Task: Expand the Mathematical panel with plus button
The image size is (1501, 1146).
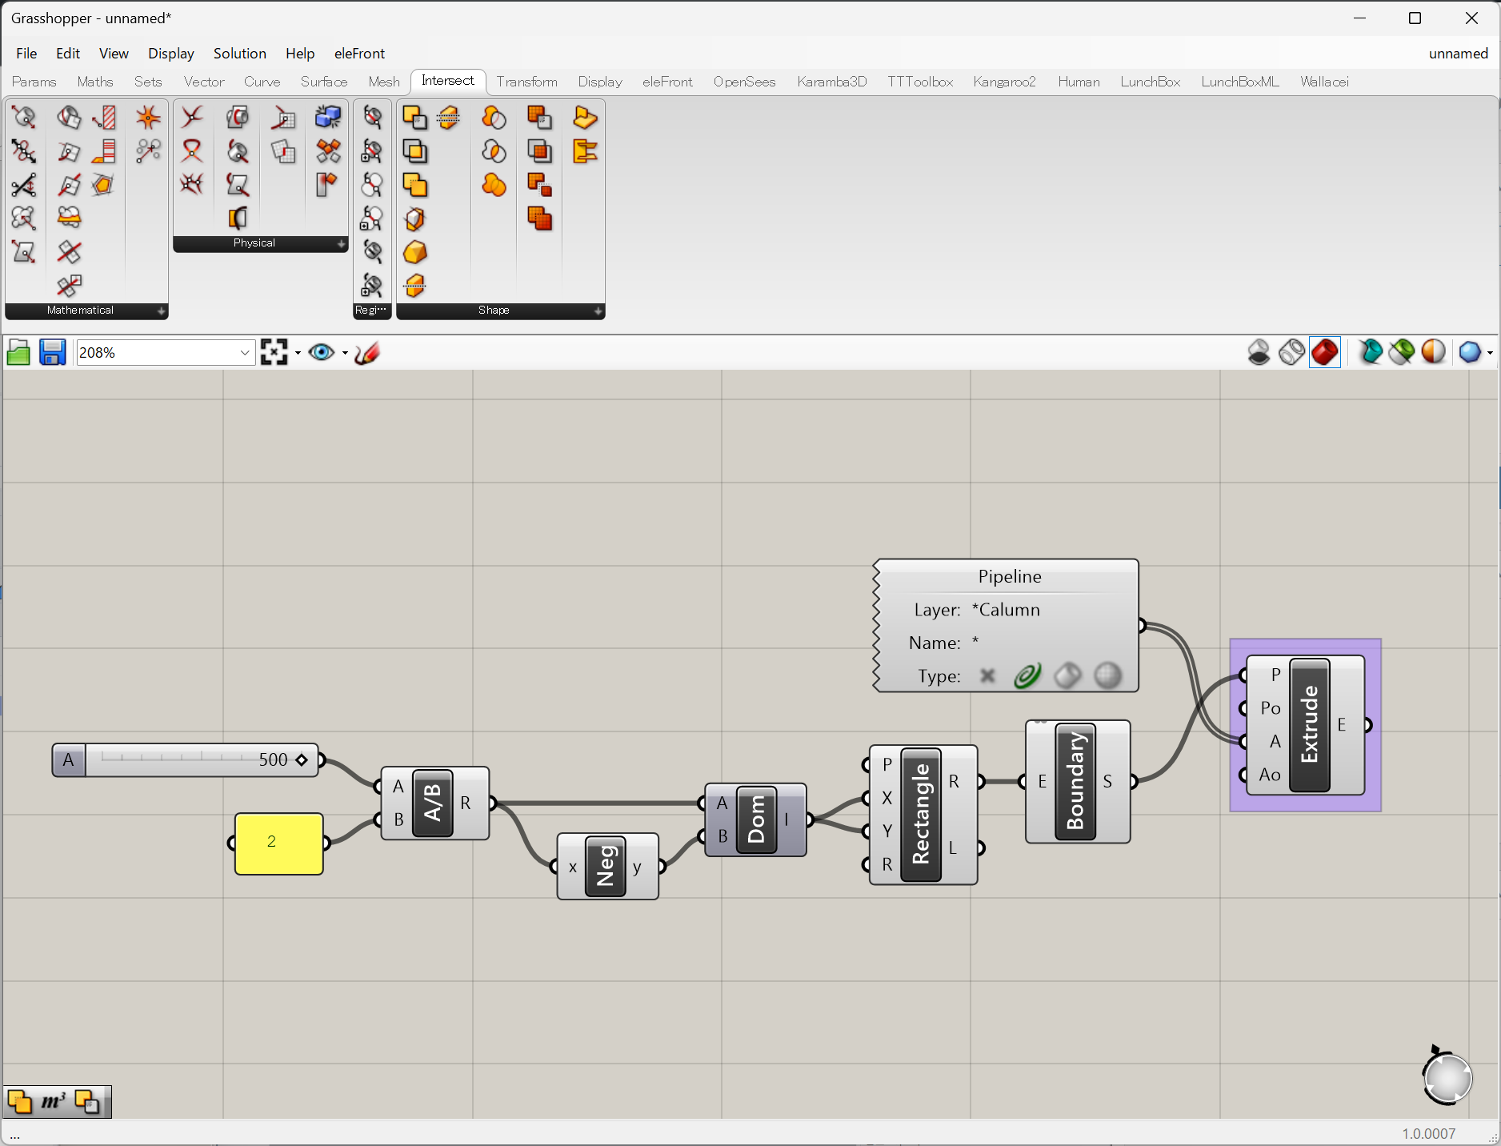Action: [161, 311]
